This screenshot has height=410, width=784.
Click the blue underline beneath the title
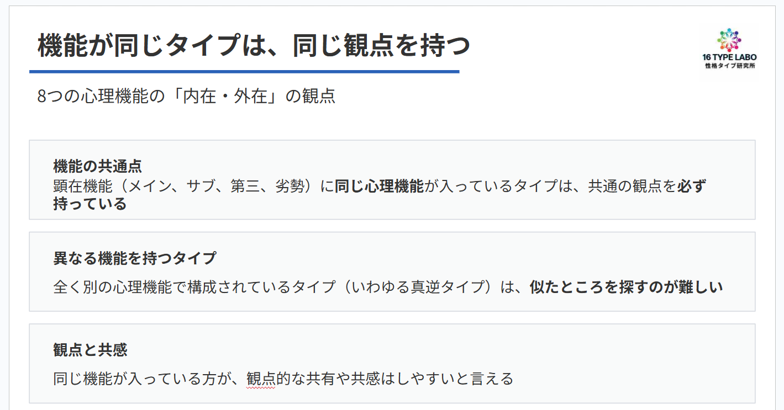(244, 71)
